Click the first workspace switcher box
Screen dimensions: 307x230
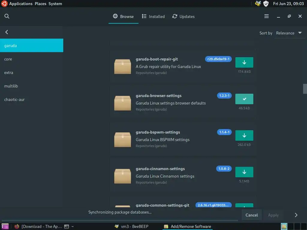tap(284, 226)
